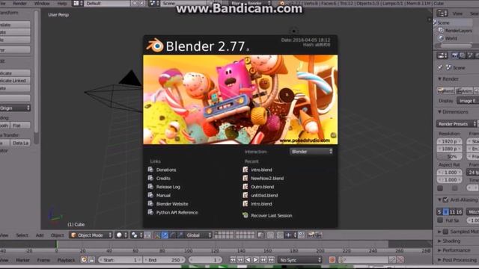
Task: Toggle snap during transform icon
Action: point(280,235)
